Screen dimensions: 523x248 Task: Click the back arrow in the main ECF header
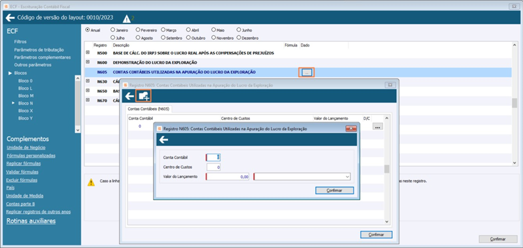coord(10,18)
